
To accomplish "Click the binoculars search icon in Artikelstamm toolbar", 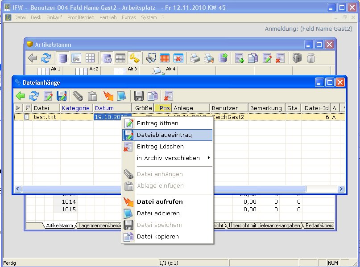I will (151, 58).
